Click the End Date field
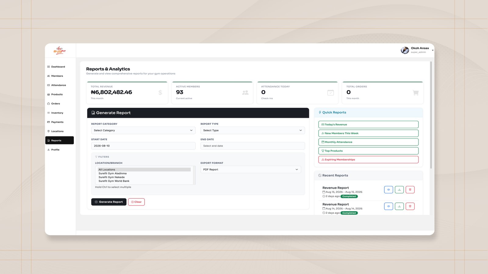This screenshot has height=274, width=488. click(x=253, y=146)
